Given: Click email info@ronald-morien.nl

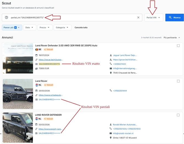Looking at the screenshot, I should 123,133.
